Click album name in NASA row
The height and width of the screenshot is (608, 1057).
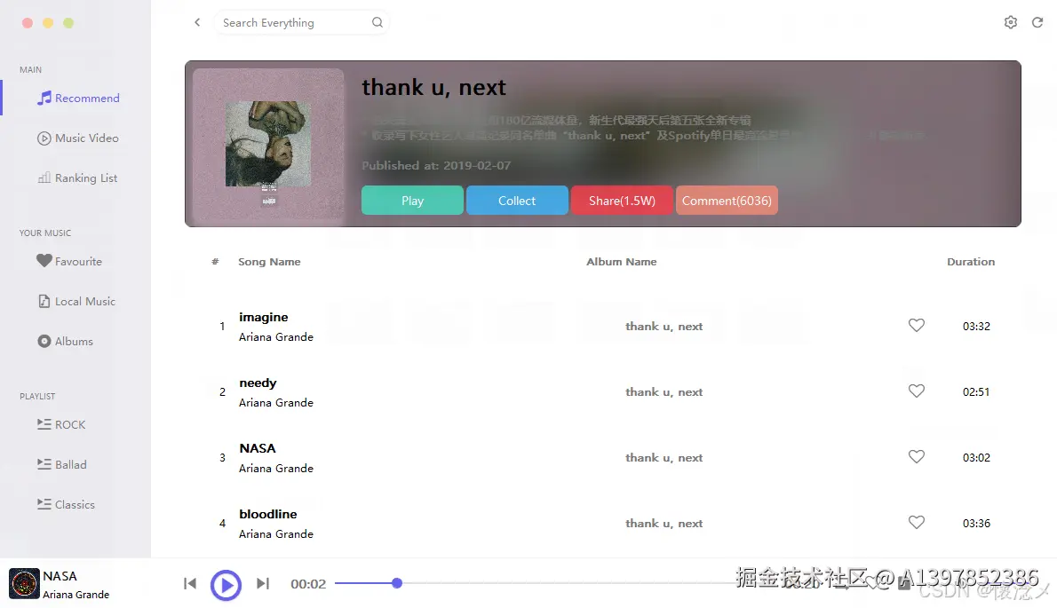(x=664, y=458)
